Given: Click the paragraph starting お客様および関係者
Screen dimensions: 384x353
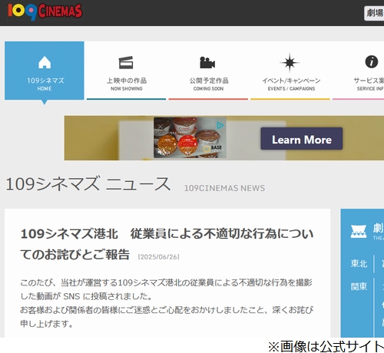Looking at the screenshot, I should 167,317.
